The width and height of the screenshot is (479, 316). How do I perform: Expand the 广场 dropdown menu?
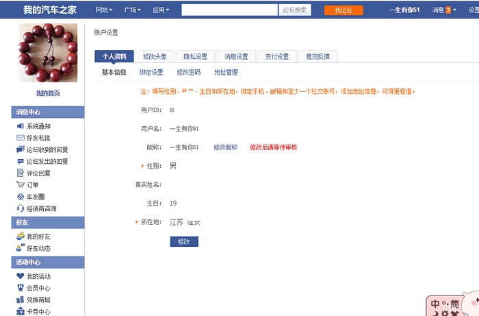pyautogui.click(x=133, y=10)
